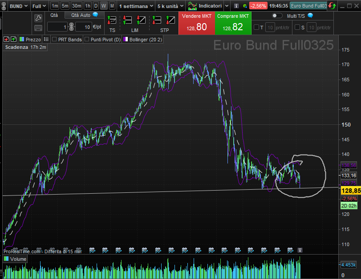Image resolution: width=361 pixels, height=279 pixels.
Task: Click the Comprare MKT buy button
Action: click(x=233, y=23)
